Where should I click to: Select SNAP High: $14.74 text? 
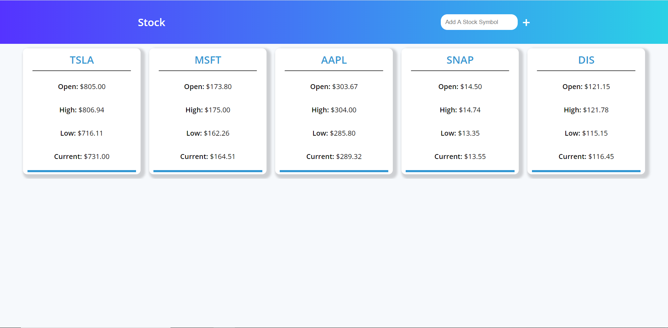click(x=460, y=110)
